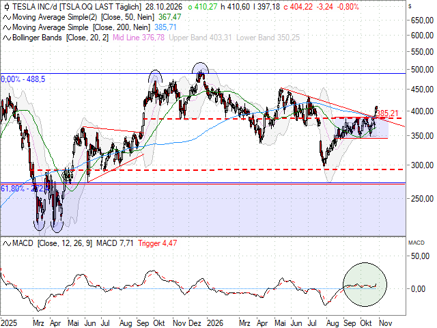The width and height of the screenshot is (437, 328).
Task: Click the 350,00 price axis label
Action: (x=422, y=136)
